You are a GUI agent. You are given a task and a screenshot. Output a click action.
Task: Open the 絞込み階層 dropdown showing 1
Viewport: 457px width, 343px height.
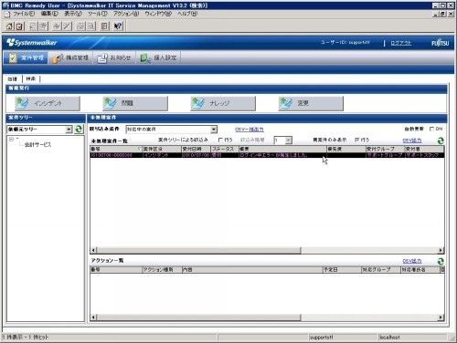coord(289,140)
